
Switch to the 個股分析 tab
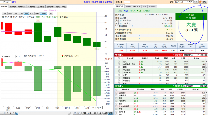(50, 6)
